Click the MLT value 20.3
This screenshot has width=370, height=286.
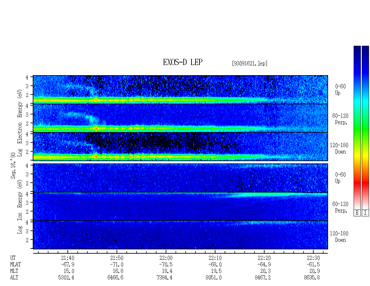point(266,271)
